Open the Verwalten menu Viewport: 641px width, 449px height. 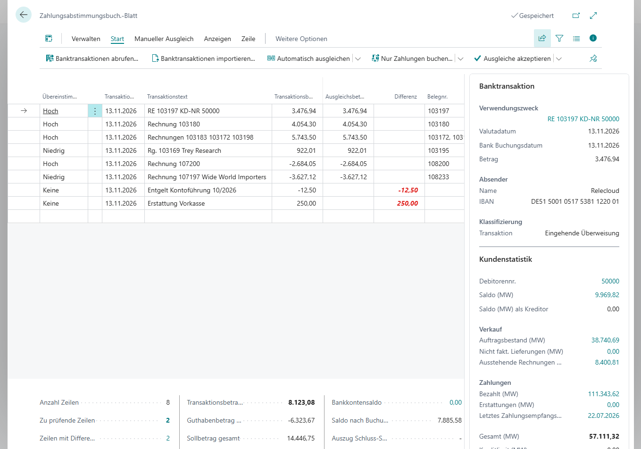point(86,39)
